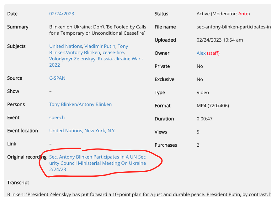Click the United Nations subject link

[66, 46]
